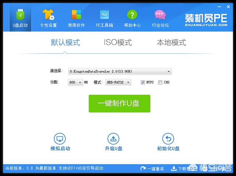Switch to ISO模式 tab
The width and height of the screenshot is (236, 176).
[x=118, y=42]
